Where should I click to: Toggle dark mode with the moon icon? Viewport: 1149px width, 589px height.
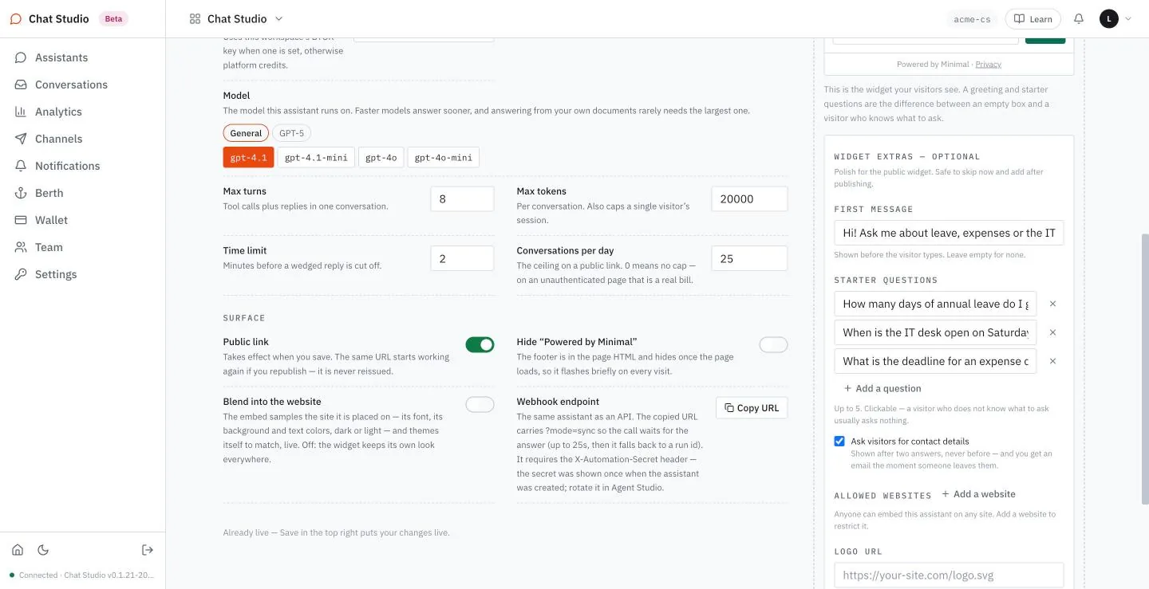coord(43,550)
